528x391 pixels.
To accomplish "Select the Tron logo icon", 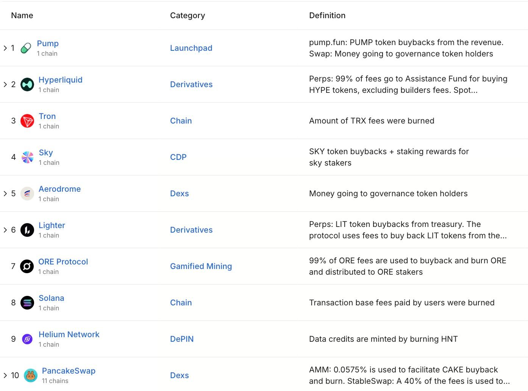I will point(27,120).
